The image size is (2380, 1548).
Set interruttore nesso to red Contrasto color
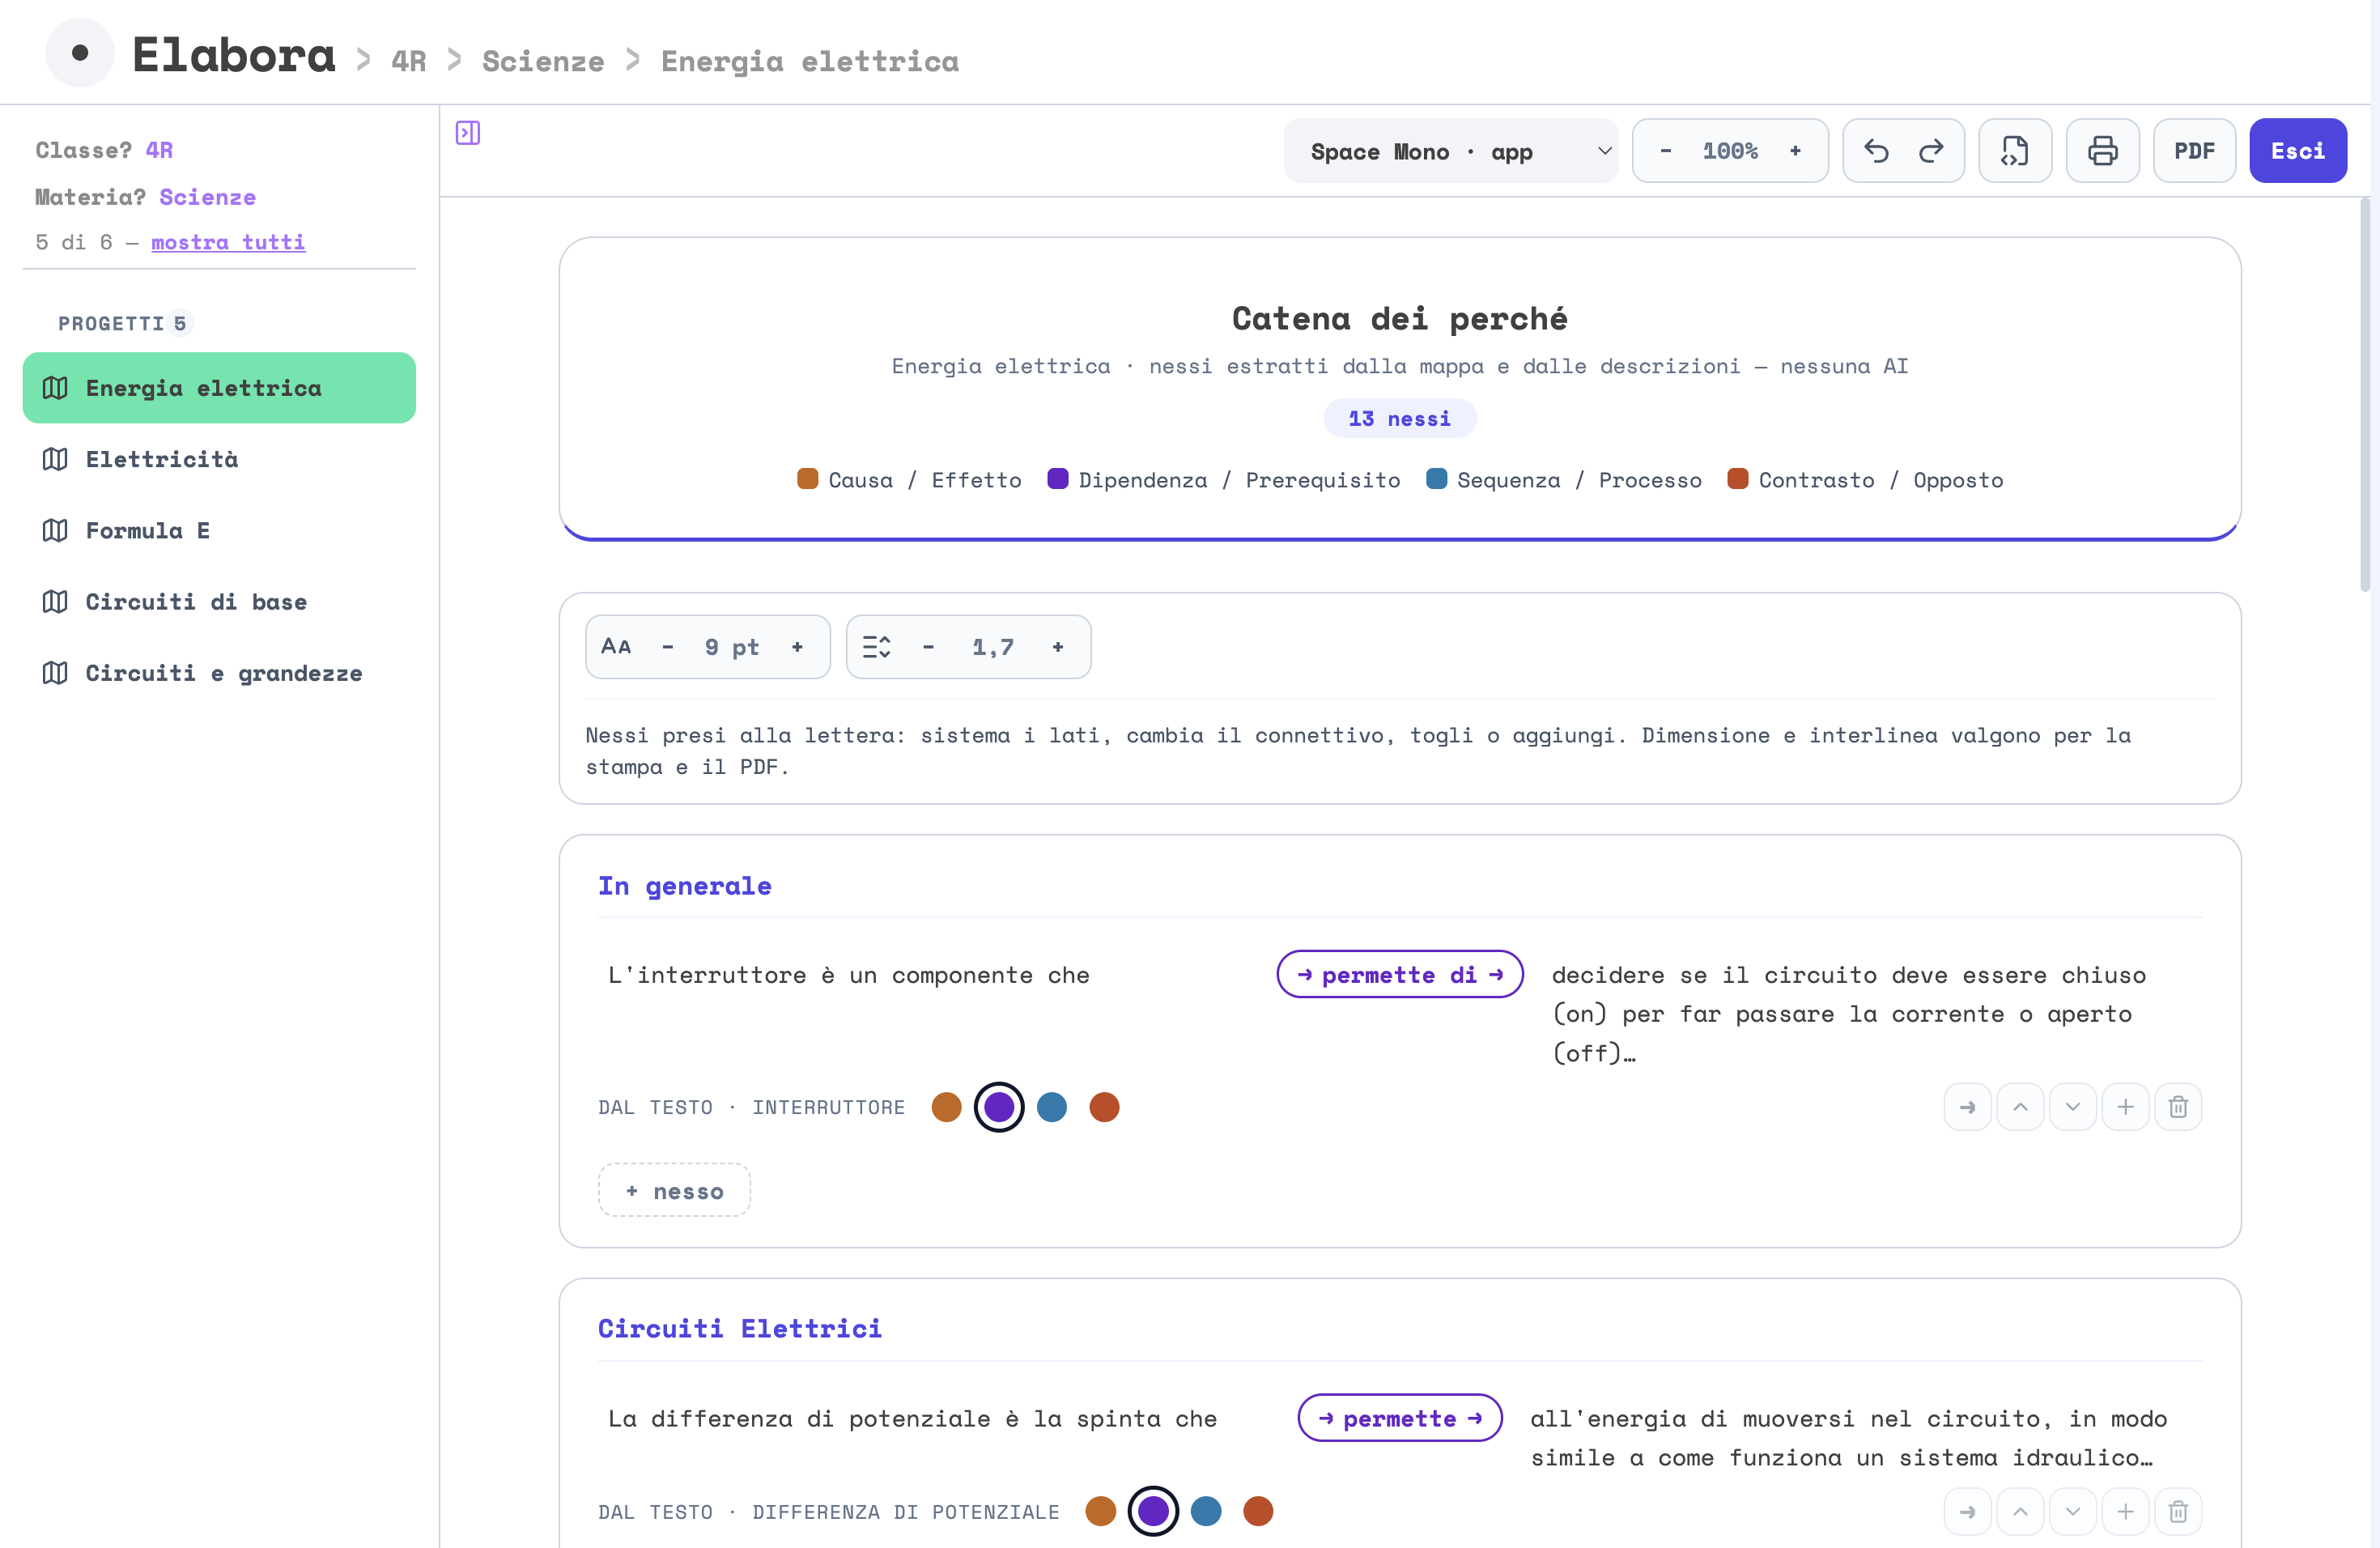click(x=1104, y=1107)
